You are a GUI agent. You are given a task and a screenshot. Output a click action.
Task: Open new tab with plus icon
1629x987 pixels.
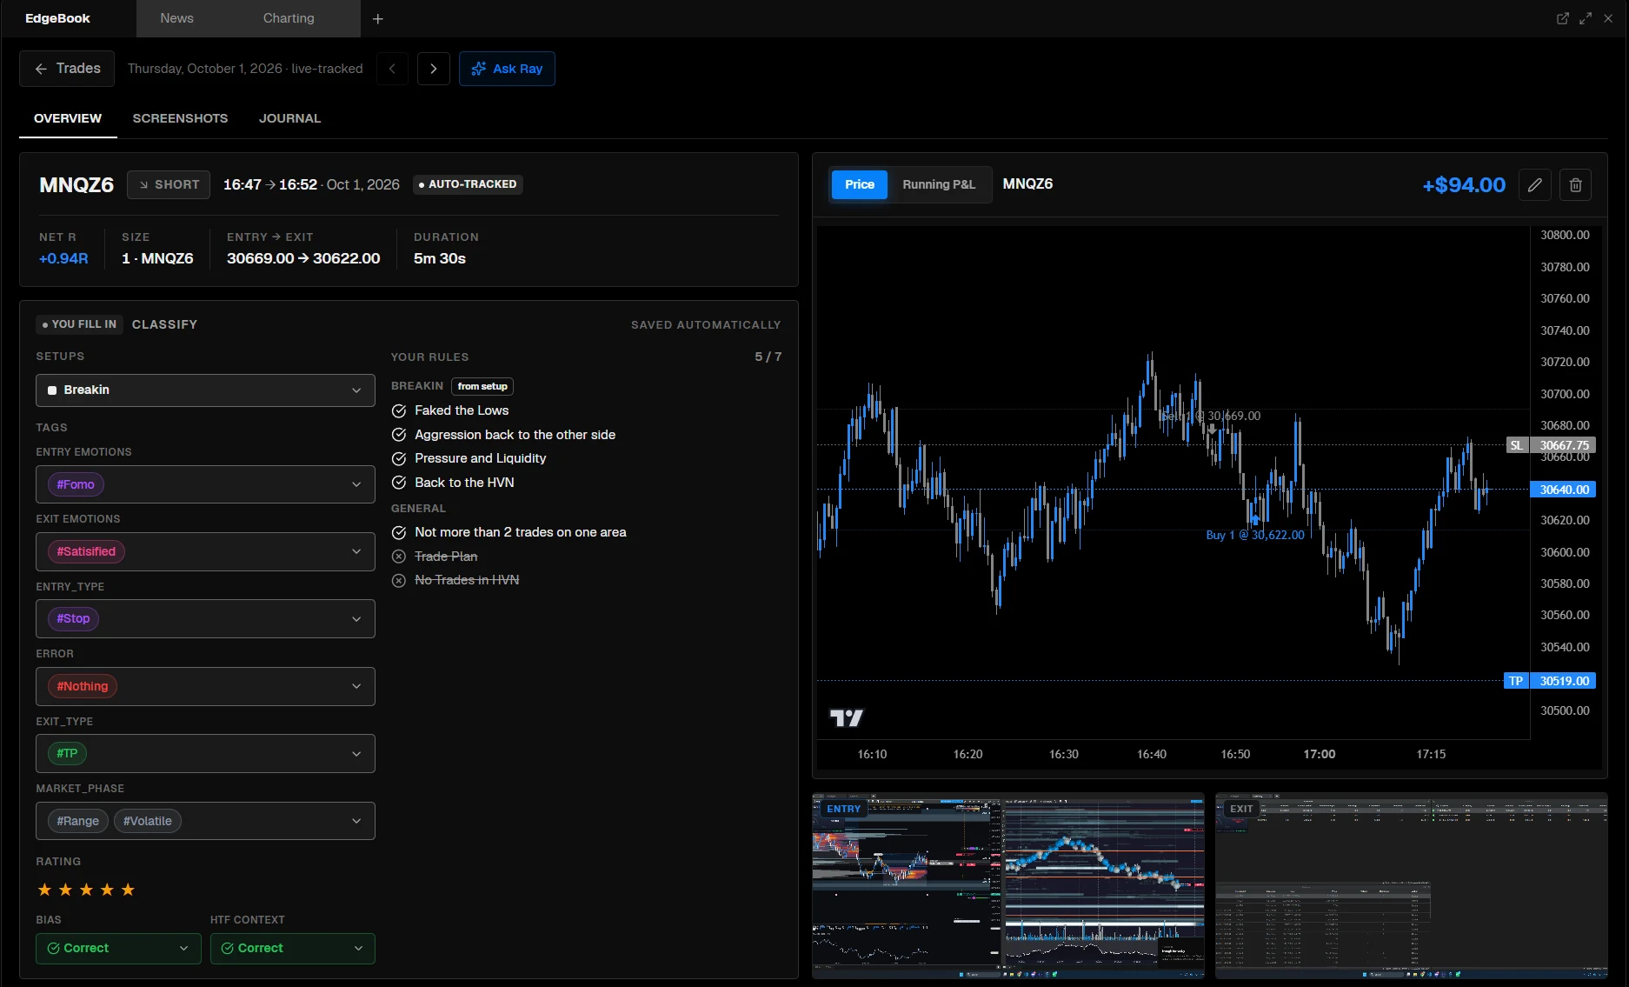(378, 18)
